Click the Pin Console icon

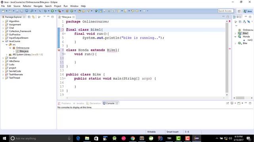(x=227, y=103)
